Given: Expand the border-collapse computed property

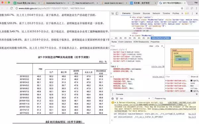Looking at the screenshot, I should (166, 88).
